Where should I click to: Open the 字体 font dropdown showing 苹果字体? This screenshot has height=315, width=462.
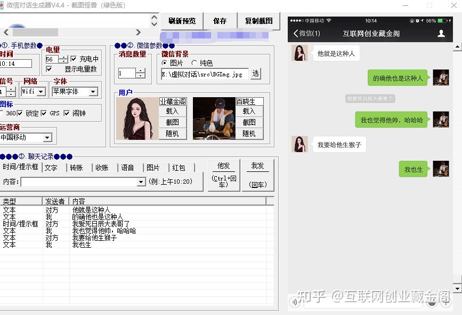point(94,91)
